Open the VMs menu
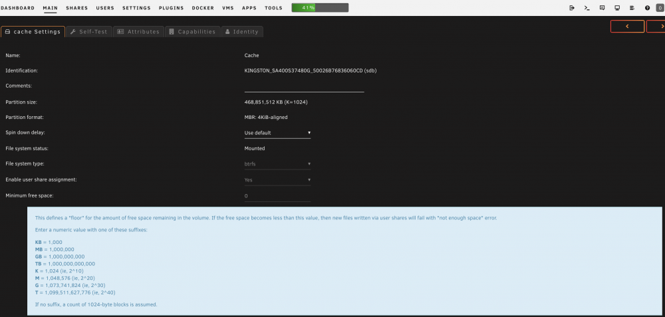Image resolution: width=665 pixels, height=317 pixels. click(x=227, y=8)
